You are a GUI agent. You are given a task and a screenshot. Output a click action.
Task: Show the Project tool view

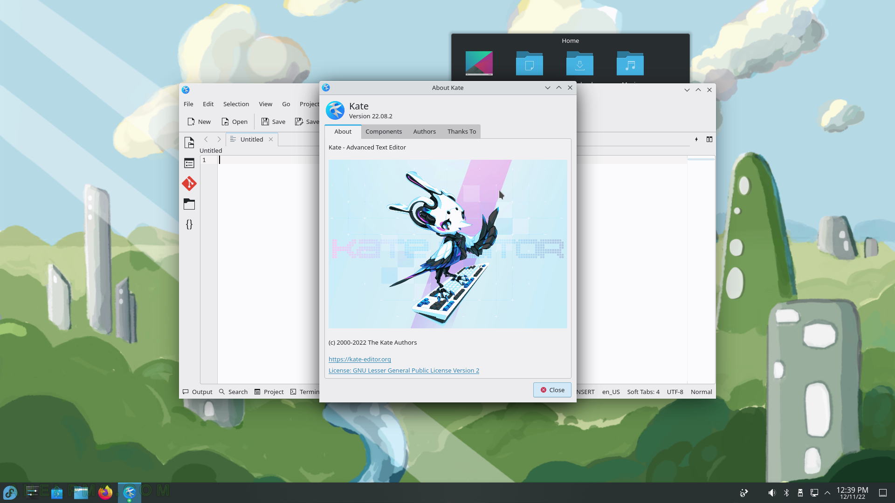[x=269, y=392]
